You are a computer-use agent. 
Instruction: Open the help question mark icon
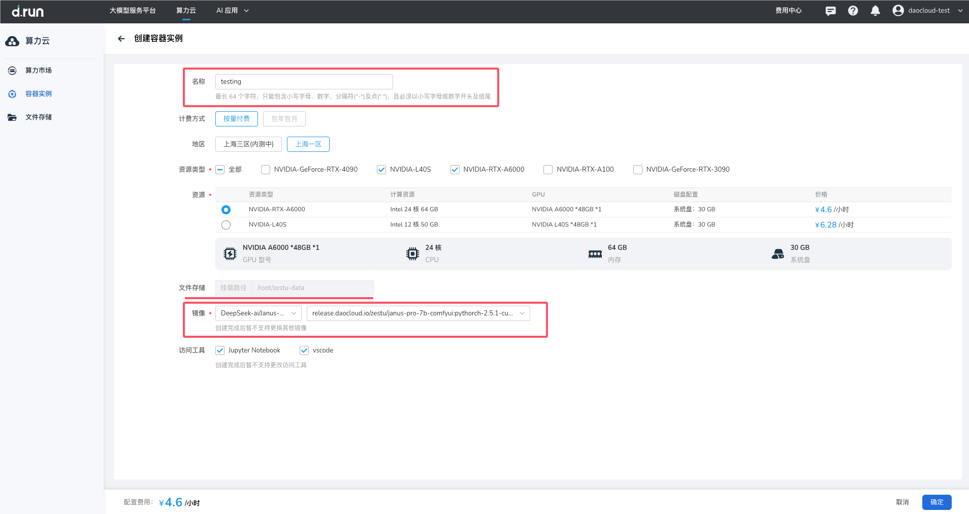(x=853, y=11)
